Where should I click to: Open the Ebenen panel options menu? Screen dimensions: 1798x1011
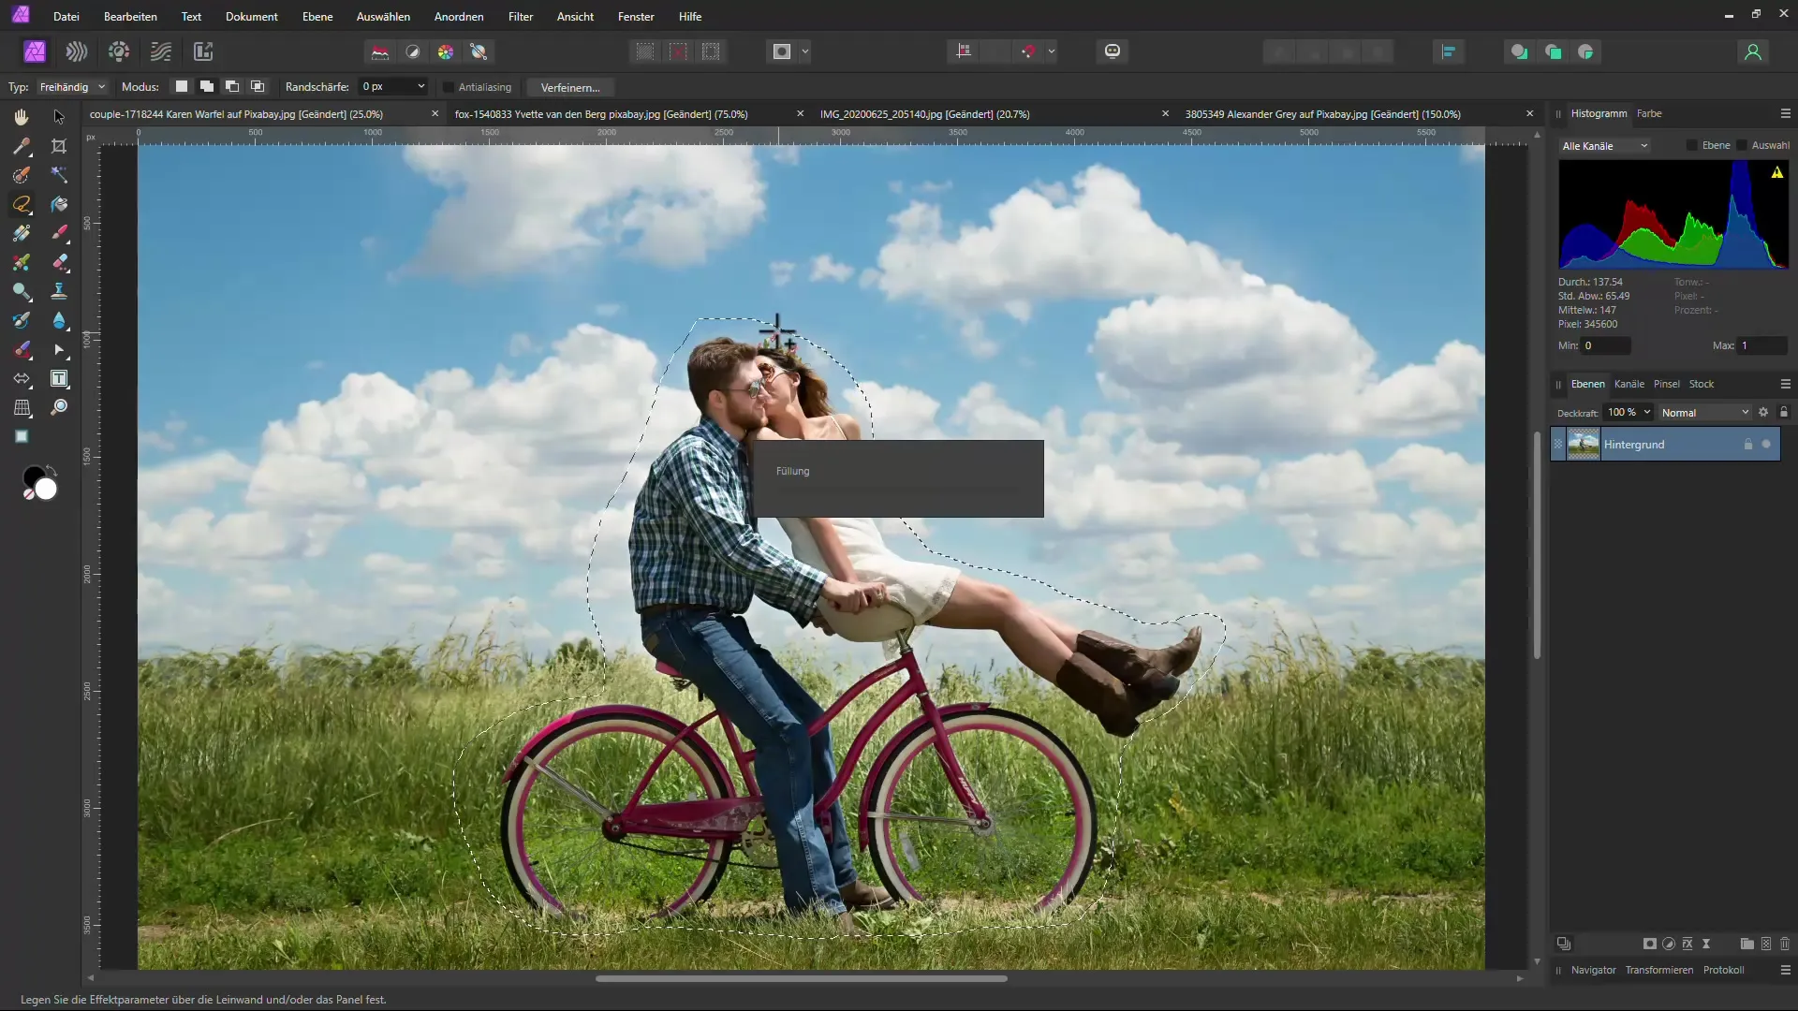click(x=1785, y=384)
